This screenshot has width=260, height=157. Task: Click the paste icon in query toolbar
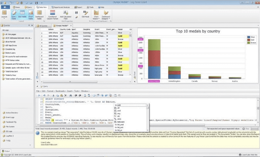point(61,95)
